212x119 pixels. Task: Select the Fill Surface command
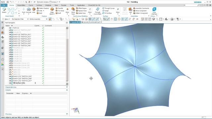coord(107,13)
